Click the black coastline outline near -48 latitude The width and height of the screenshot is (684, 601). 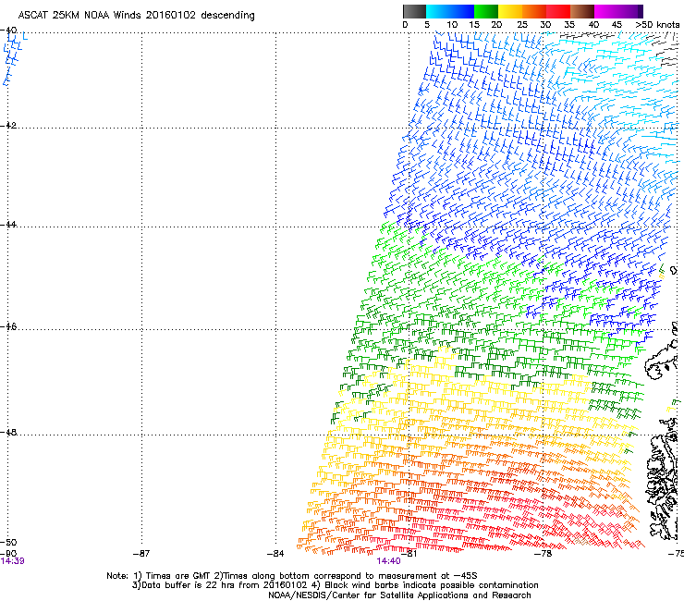pos(663,478)
